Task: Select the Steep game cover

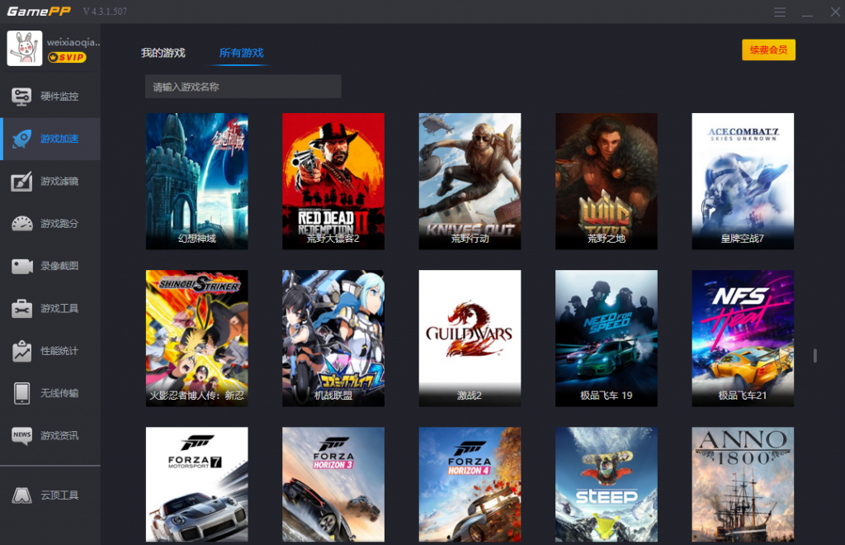Action: point(607,485)
